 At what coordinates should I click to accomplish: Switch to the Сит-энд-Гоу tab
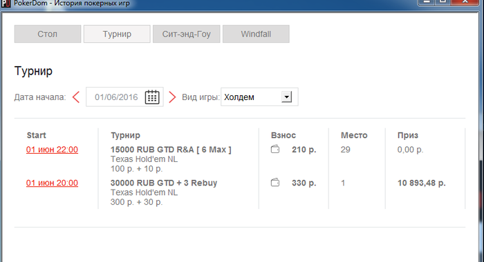coord(187,34)
